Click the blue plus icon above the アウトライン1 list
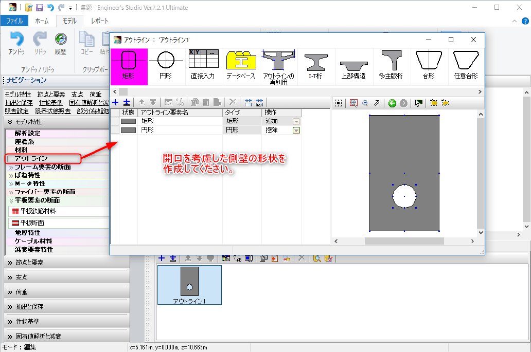 pos(162,258)
